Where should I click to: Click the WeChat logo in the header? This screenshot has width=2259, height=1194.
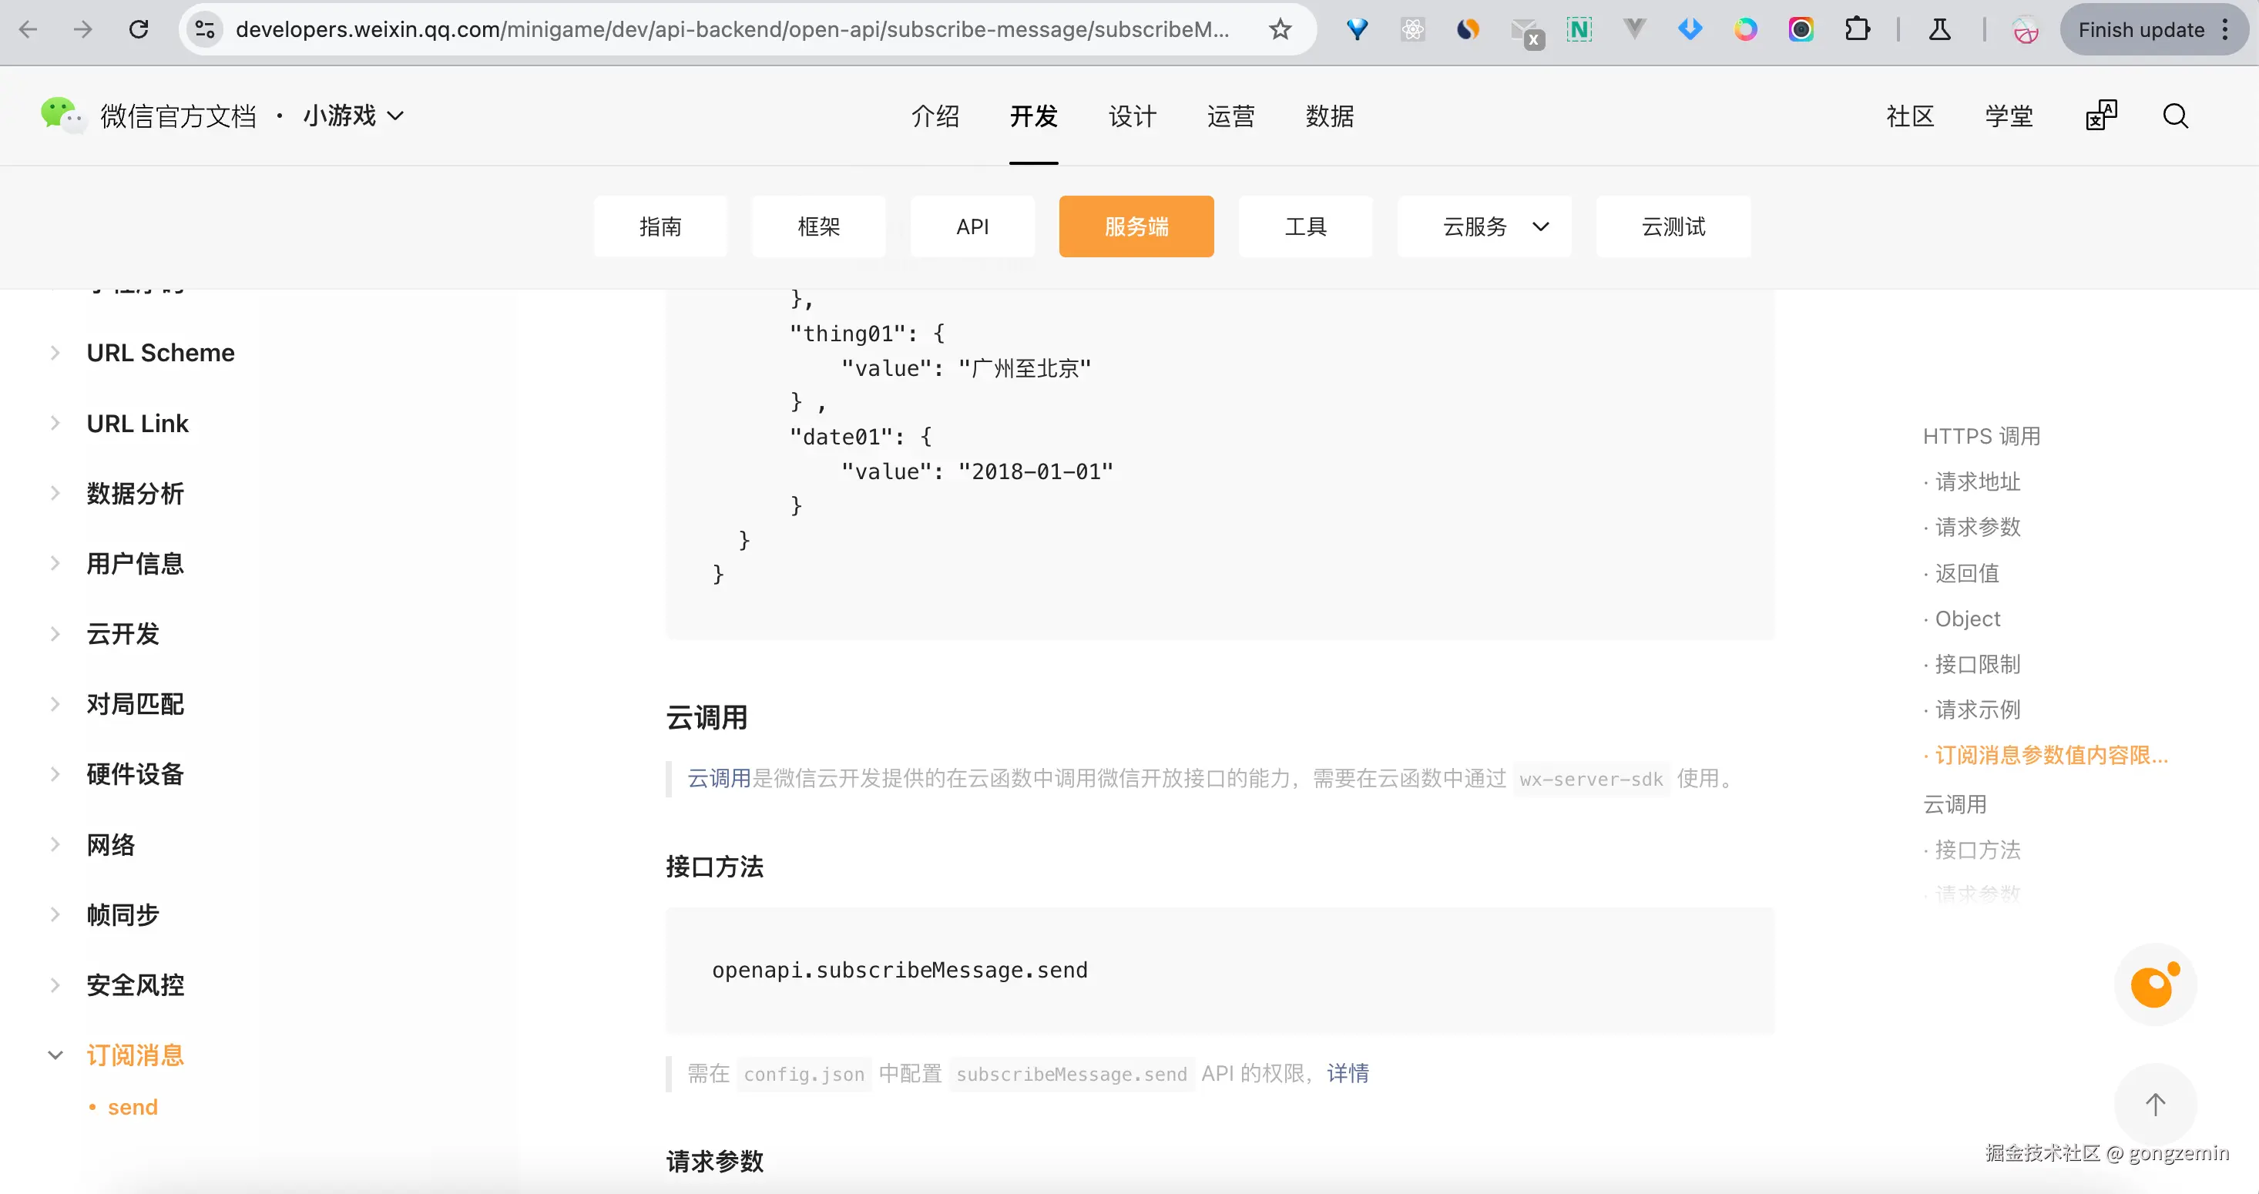[x=62, y=116]
